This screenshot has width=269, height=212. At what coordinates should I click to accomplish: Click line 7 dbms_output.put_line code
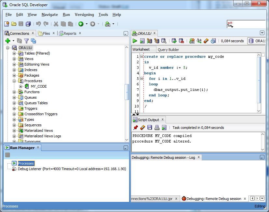(181, 90)
